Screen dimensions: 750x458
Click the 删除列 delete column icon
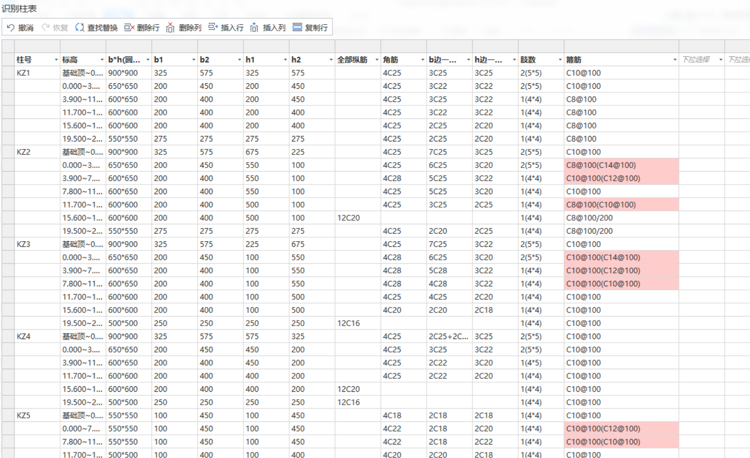[170, 28]
